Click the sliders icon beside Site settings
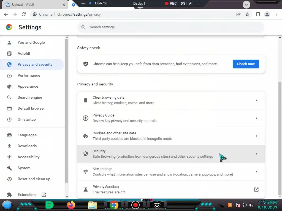This screenshot has width=282, height=211. pyautogui.click(x=86, y=172)
